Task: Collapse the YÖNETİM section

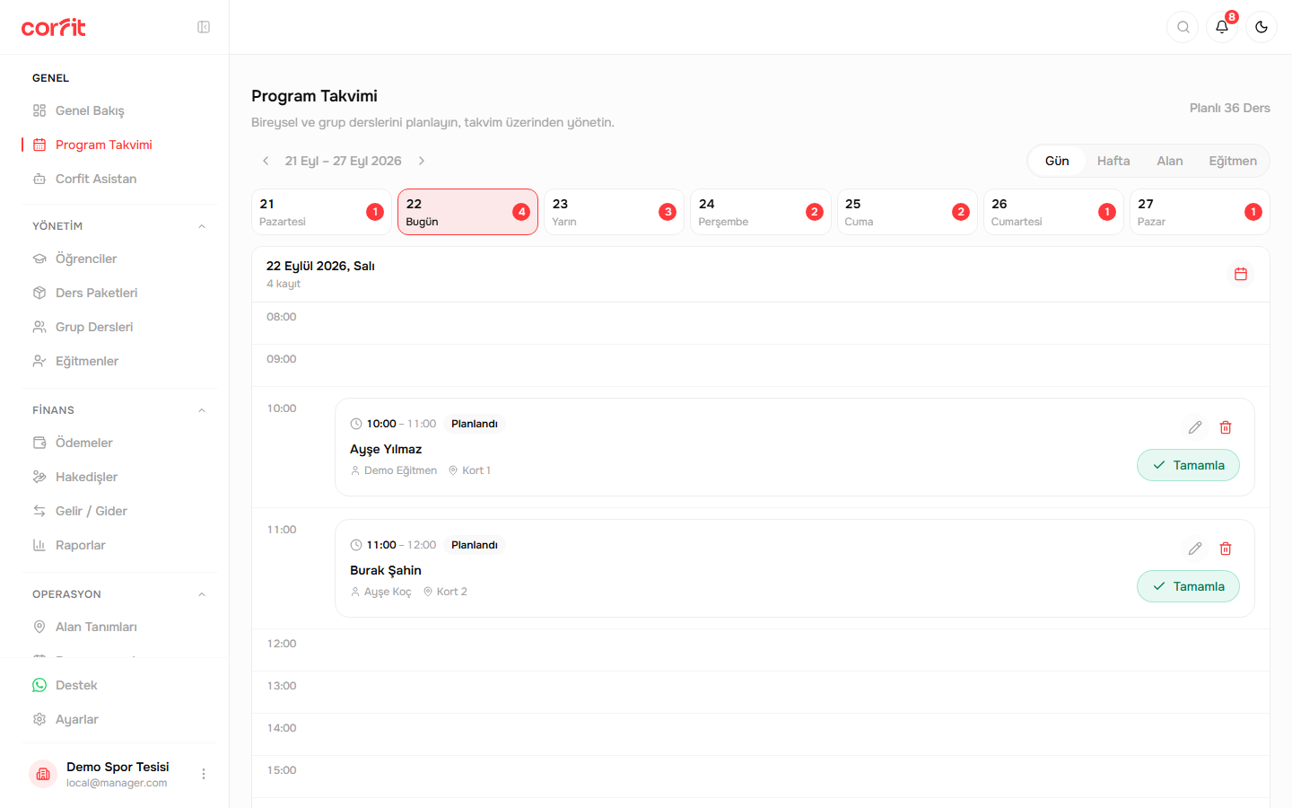Action: point(202,226)
